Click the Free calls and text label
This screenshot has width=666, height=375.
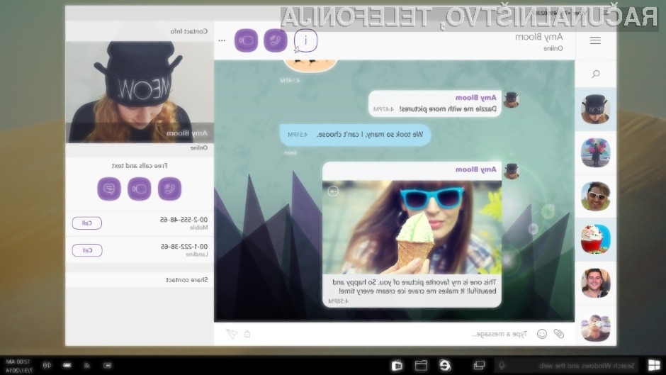tap(140, 165)
